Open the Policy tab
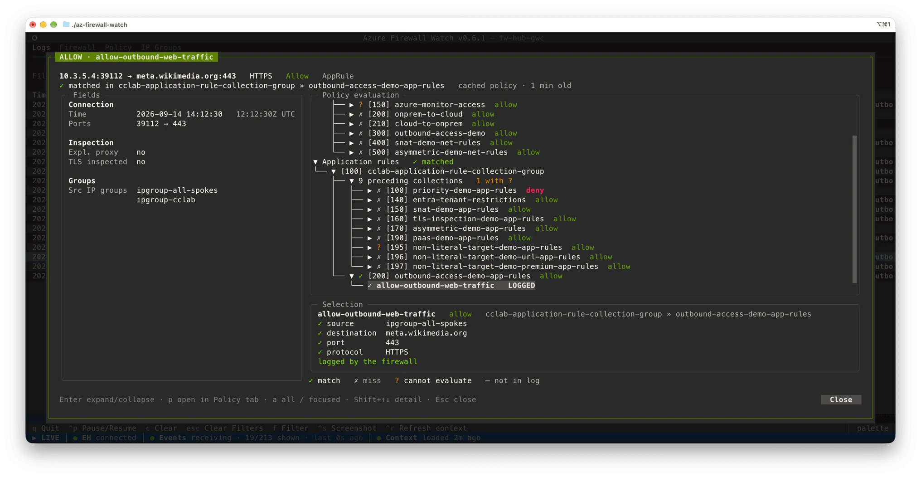The image size is (921, 477). (118, 47)
